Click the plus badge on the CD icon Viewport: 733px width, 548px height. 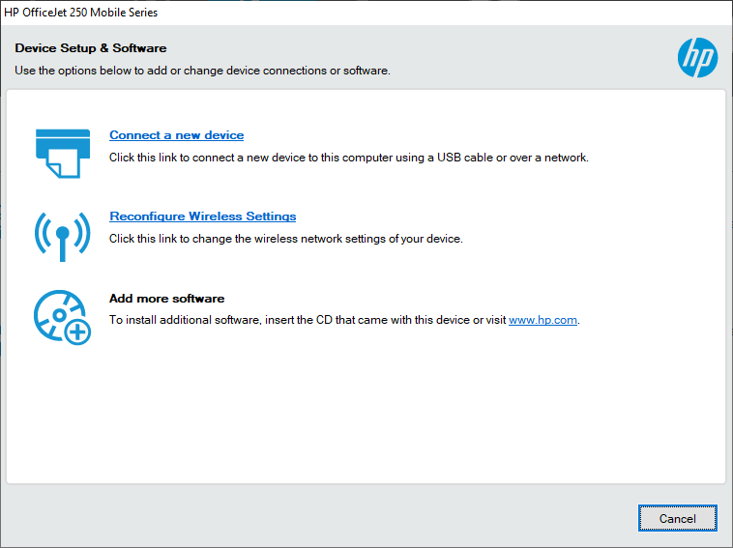click(x=77, y=332)
